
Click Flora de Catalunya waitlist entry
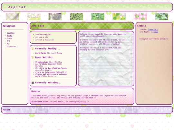pos(51,72)
